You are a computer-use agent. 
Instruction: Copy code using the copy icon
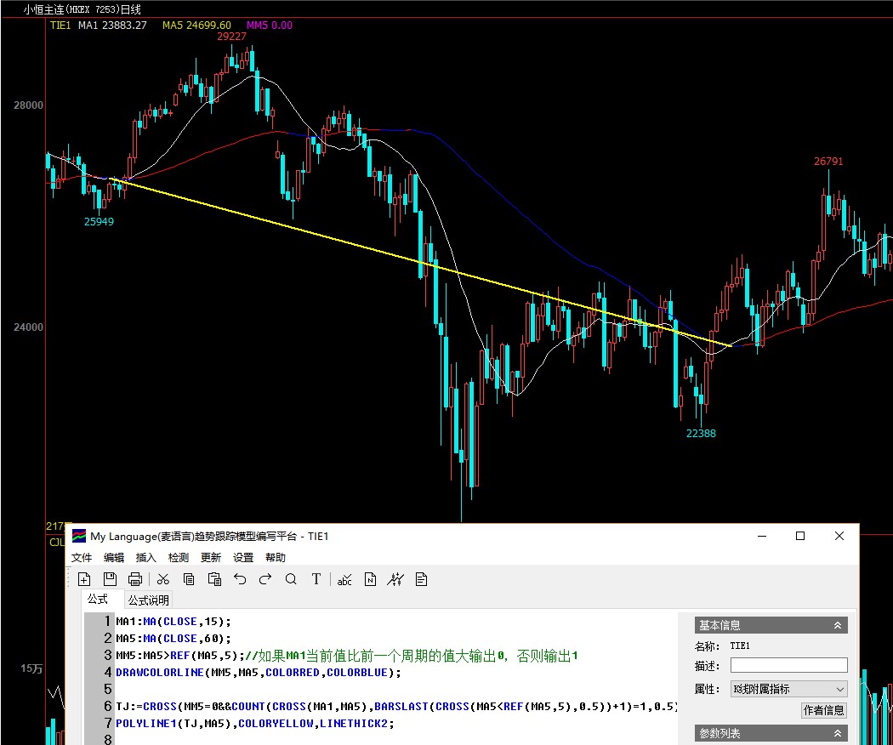[189, 579]
